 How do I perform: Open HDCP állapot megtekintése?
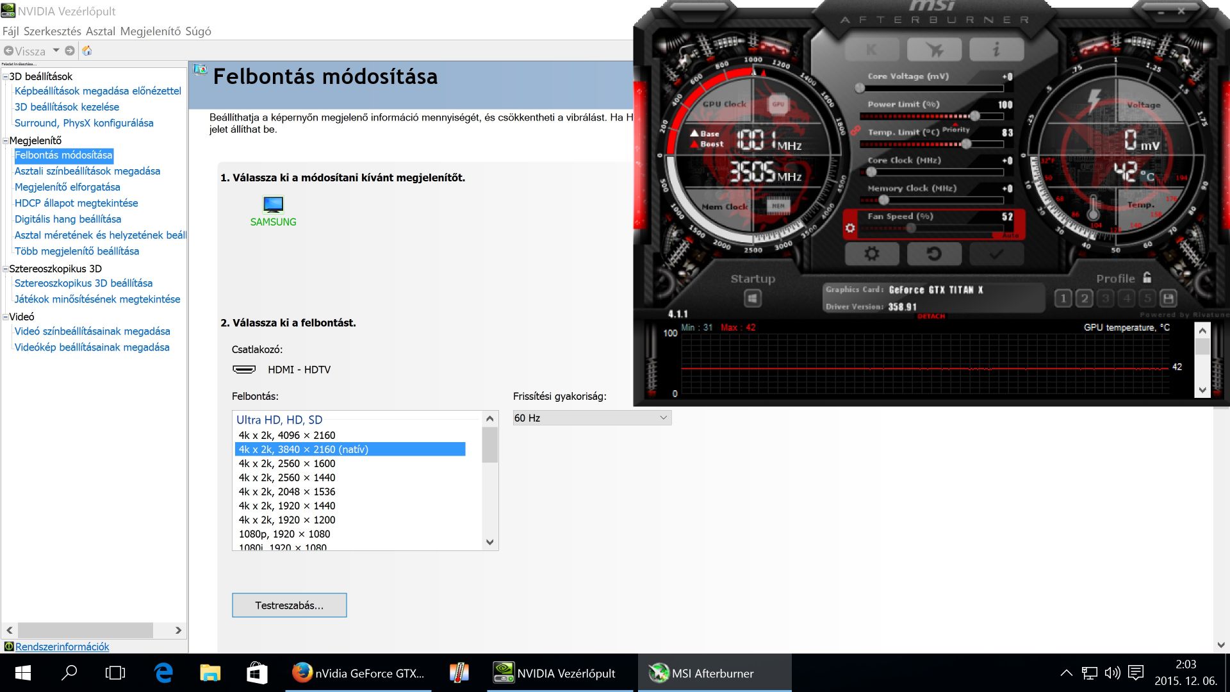[76, 203]
